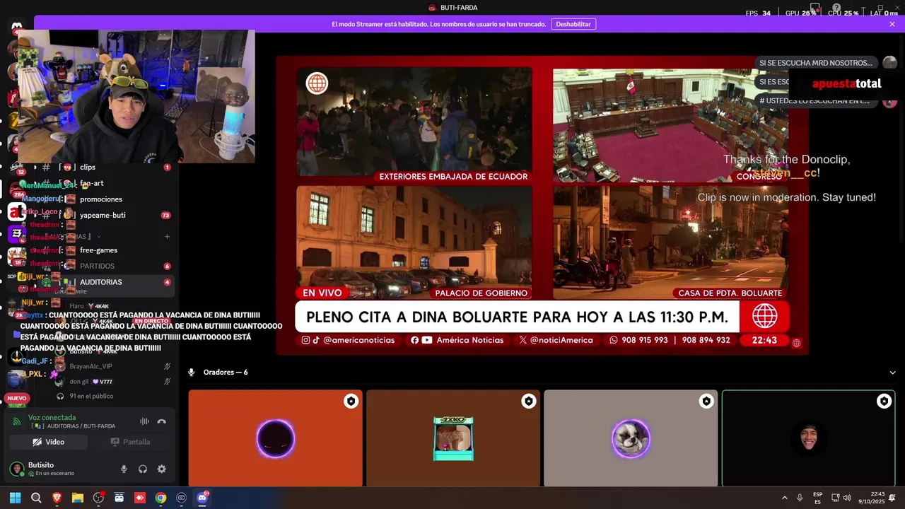
Task: Open the notifications bell in the tray
Action: (892, 498)
